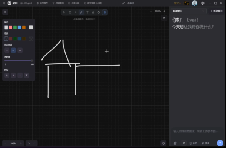Click the Pro upgrade badge
The height and width of the screenshot is (148, 226).
click(x=177, y=3)
